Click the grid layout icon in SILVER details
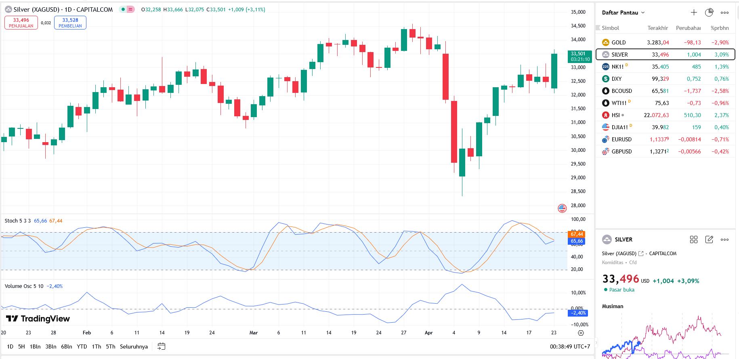 tap(694, 239)
